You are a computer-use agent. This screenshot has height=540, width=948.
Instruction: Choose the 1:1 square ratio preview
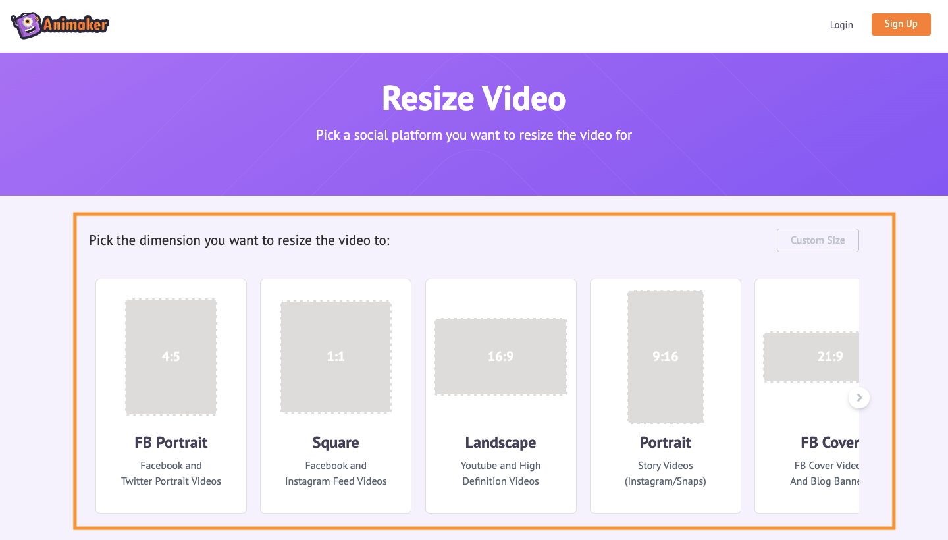[x=336, y=356]
